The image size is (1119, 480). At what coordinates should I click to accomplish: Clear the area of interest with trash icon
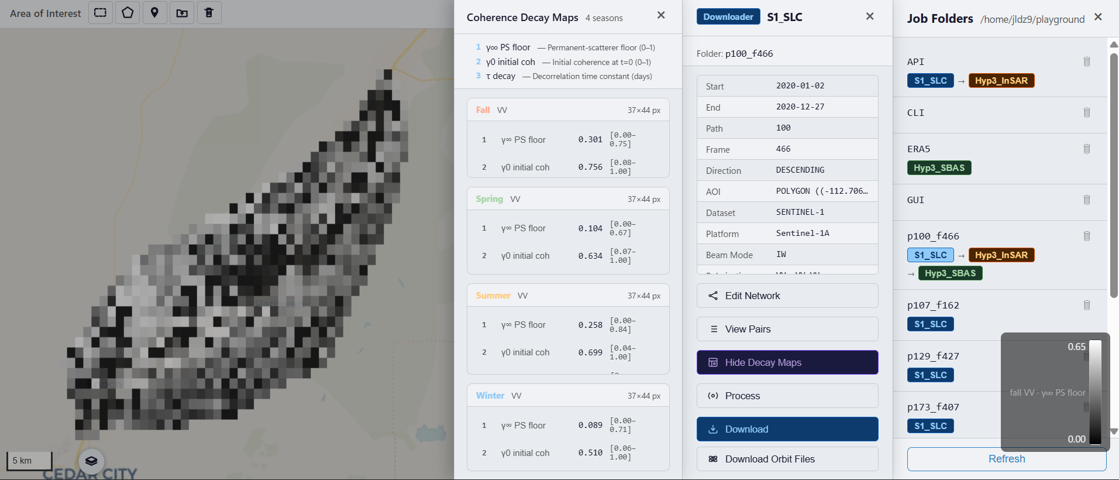[x=209, y=13]
